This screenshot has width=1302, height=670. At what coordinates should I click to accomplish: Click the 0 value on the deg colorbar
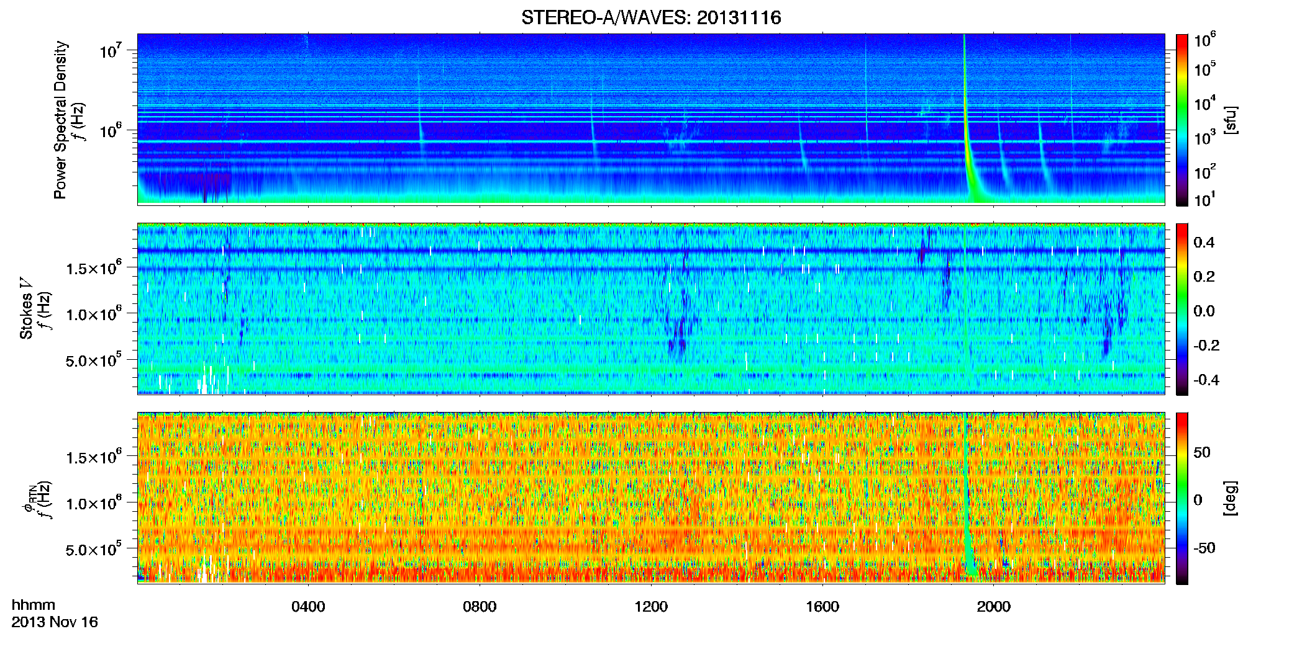point(1198,500)
